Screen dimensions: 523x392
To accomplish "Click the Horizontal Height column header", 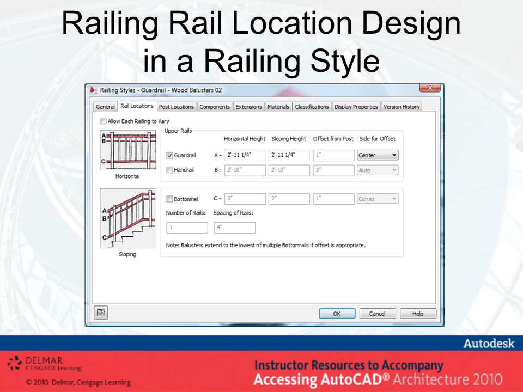I will 245,139.
